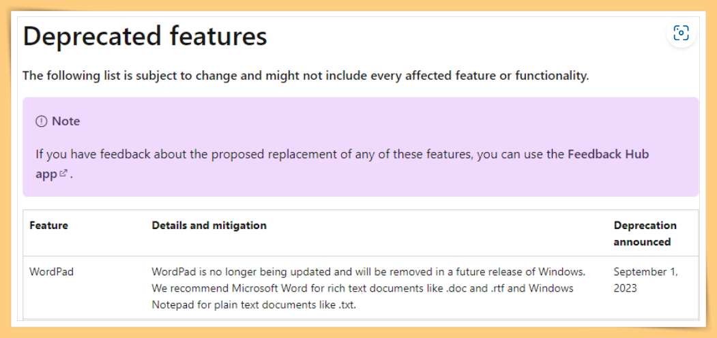The width and height of the screenshot is (717, 338).
Task: Click the word 'app' link in the note
Action: coord(46,174)
